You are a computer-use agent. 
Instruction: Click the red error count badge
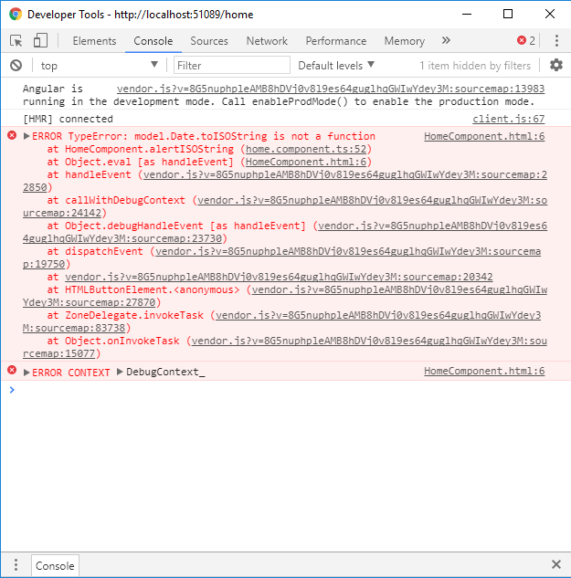coord(526,40)
